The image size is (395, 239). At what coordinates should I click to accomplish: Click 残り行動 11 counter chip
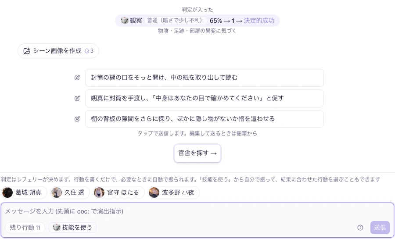(25, 228)
